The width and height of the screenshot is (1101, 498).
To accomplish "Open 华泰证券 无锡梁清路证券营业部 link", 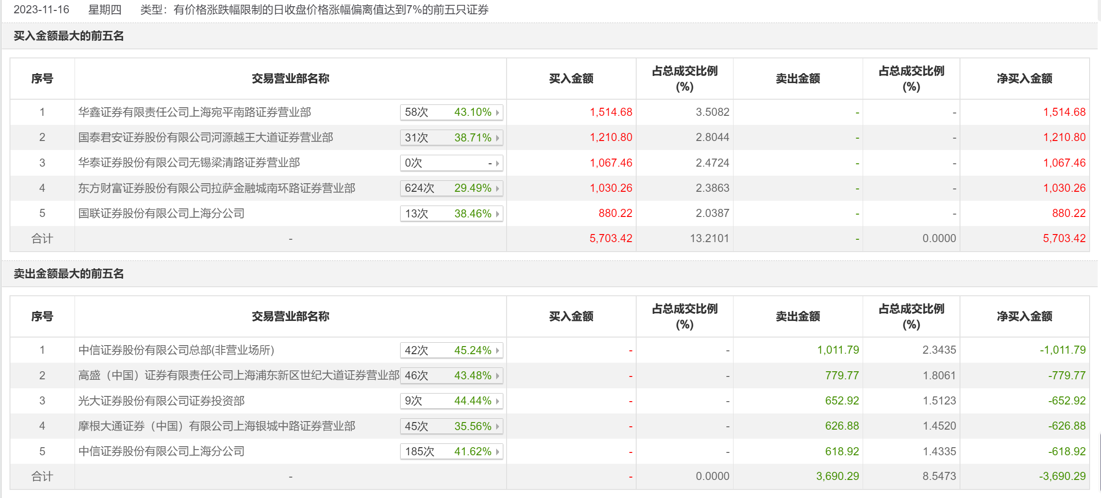I will click(189, 163).
